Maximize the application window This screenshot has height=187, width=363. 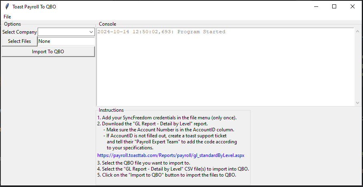point(334,6)
